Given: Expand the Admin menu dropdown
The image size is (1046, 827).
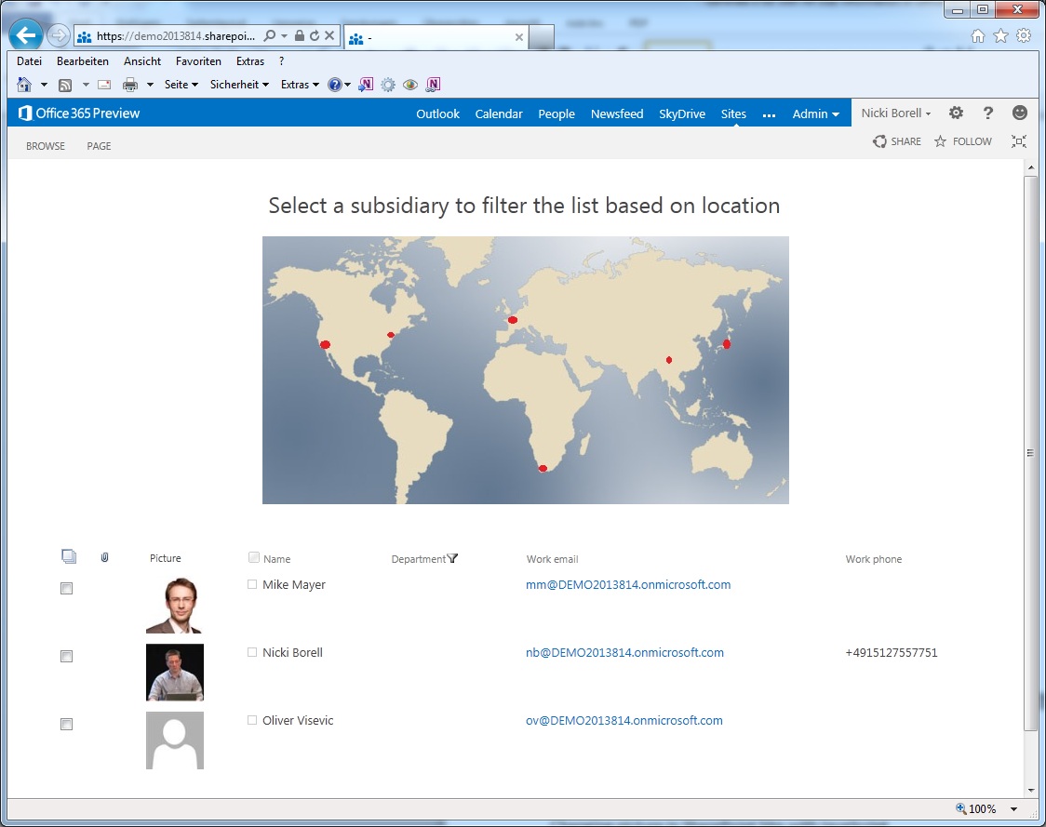Looking at the screenshot, I should (815, 113).
